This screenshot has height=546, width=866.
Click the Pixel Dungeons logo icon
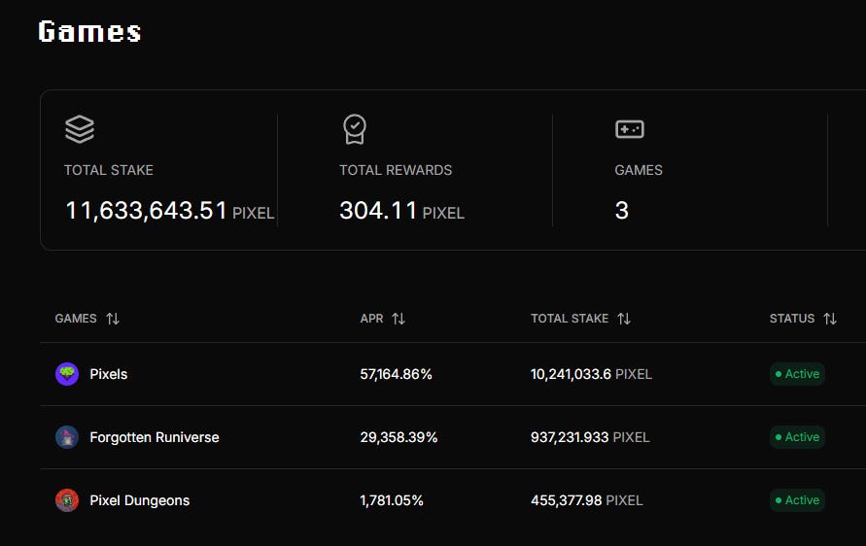tap(67, 500)
